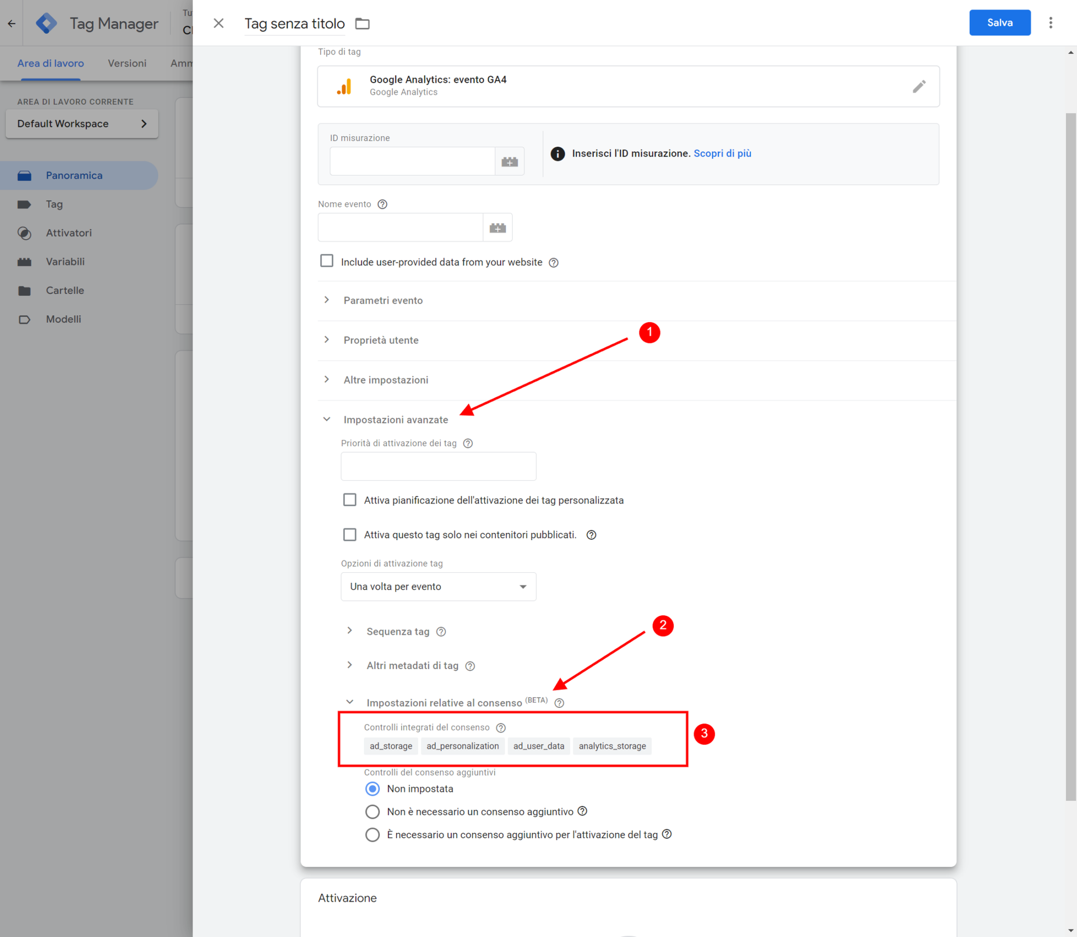Select È necessario un consenso aggiuntivo radio
The image size is (1077, 937).
pyautogui.click(x=372, y=834)
